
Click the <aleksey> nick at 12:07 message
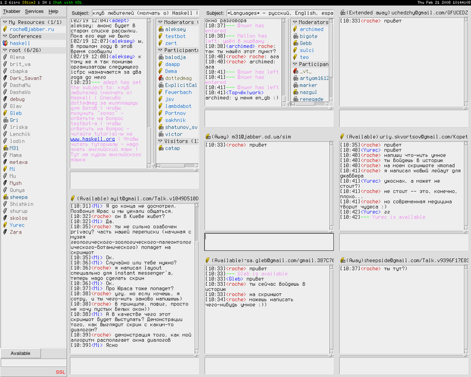(122, 41)
